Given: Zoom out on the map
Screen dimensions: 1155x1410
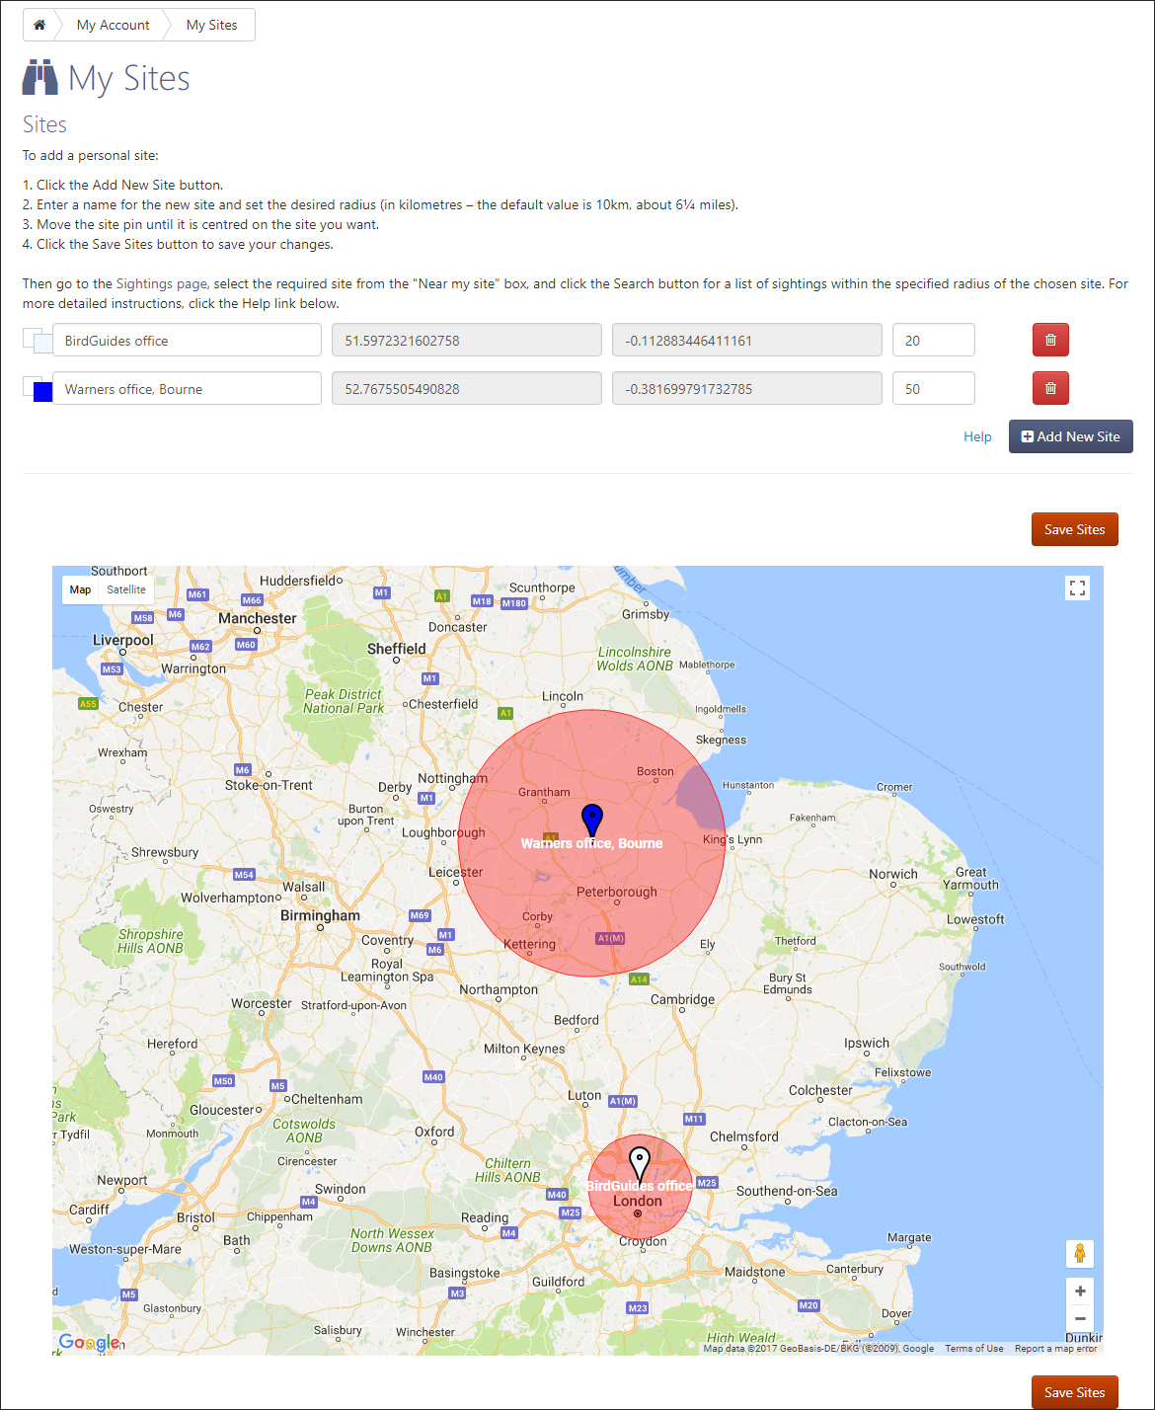Looking at the screenshot, I should pos(1080,1318).
